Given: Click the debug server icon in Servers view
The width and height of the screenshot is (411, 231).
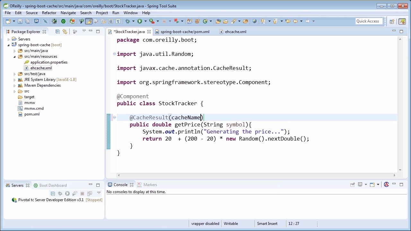Looking at the screenshot, I should click(60, 193).
